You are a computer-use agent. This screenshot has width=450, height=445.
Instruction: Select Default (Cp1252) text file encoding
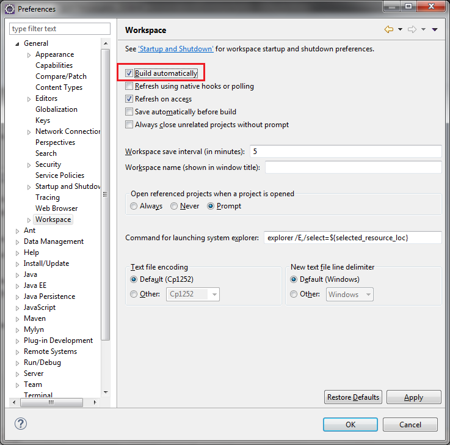134,279
